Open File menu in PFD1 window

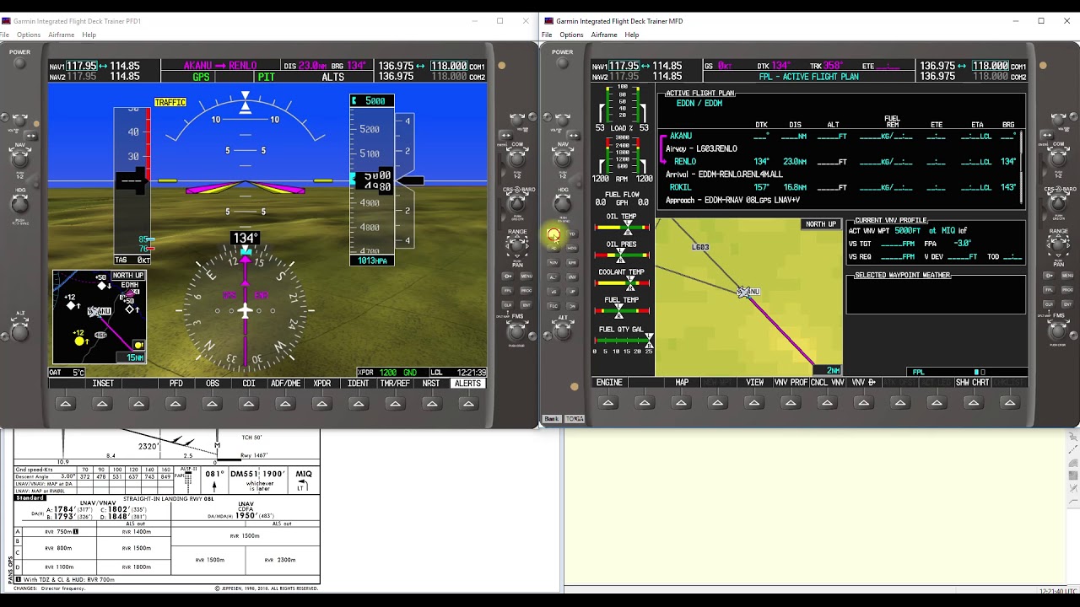pos(5,35)
